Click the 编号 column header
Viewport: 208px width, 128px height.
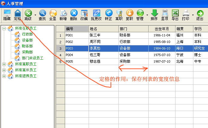(x=77, y=29)
